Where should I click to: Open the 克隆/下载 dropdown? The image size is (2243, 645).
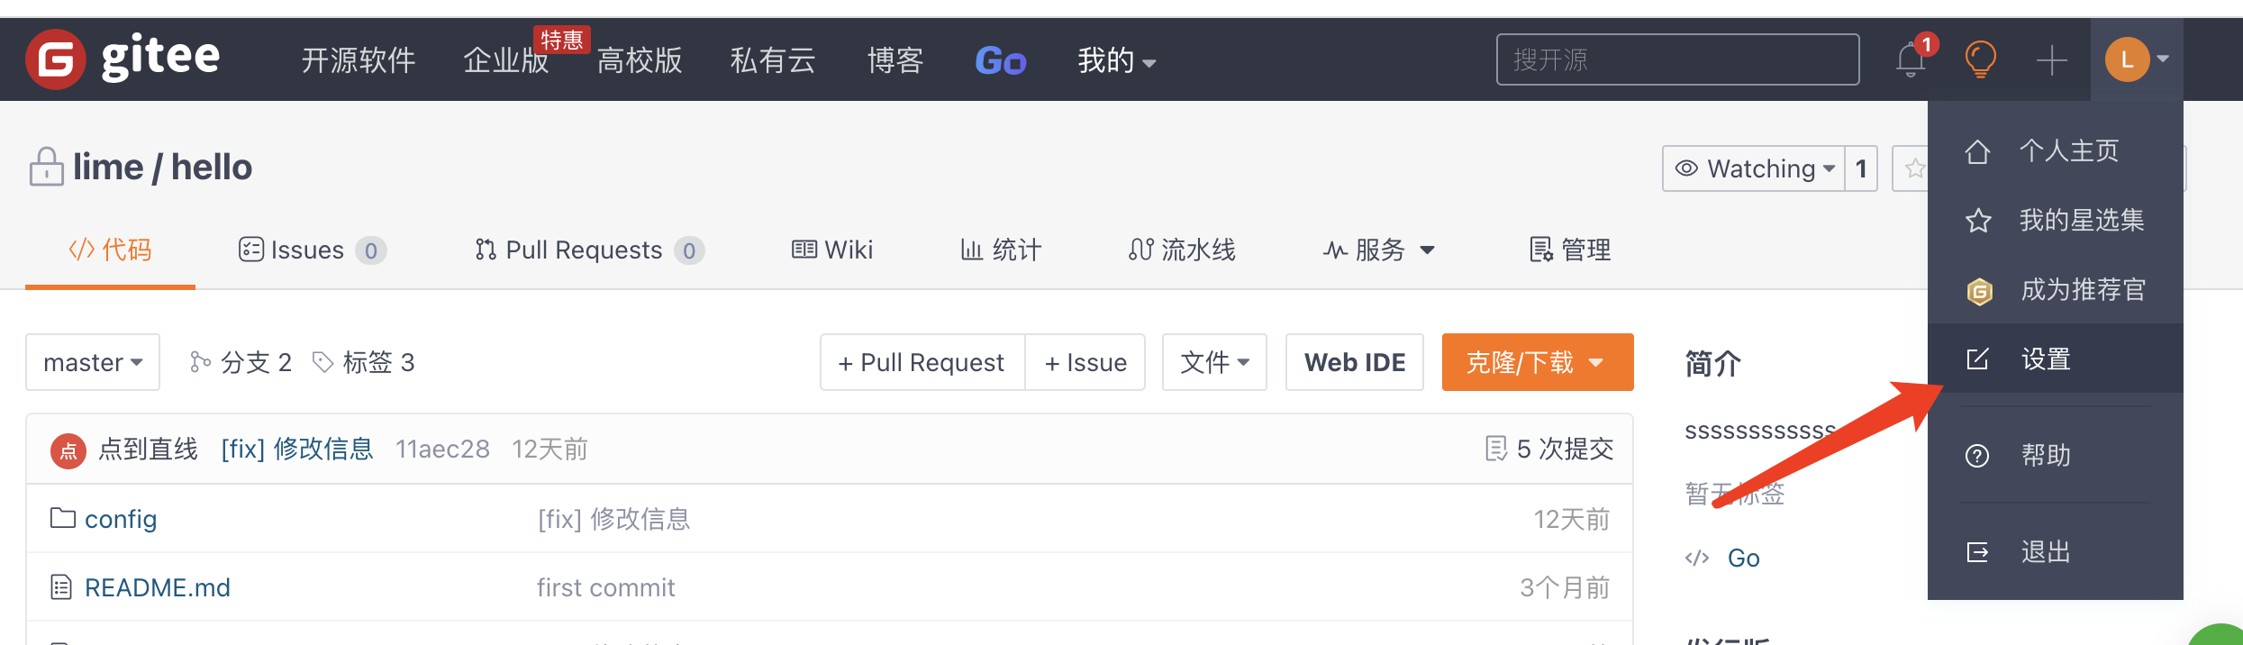1537,362
